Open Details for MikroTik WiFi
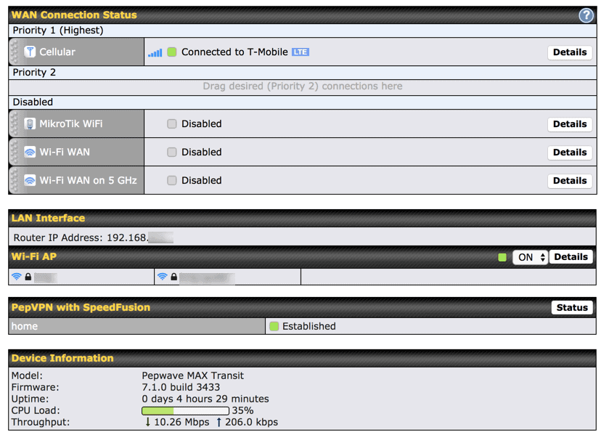Viewport: 609px width, 443px height. 570,124
